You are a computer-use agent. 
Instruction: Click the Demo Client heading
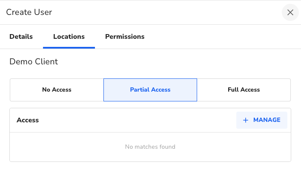tap(34, 62)
